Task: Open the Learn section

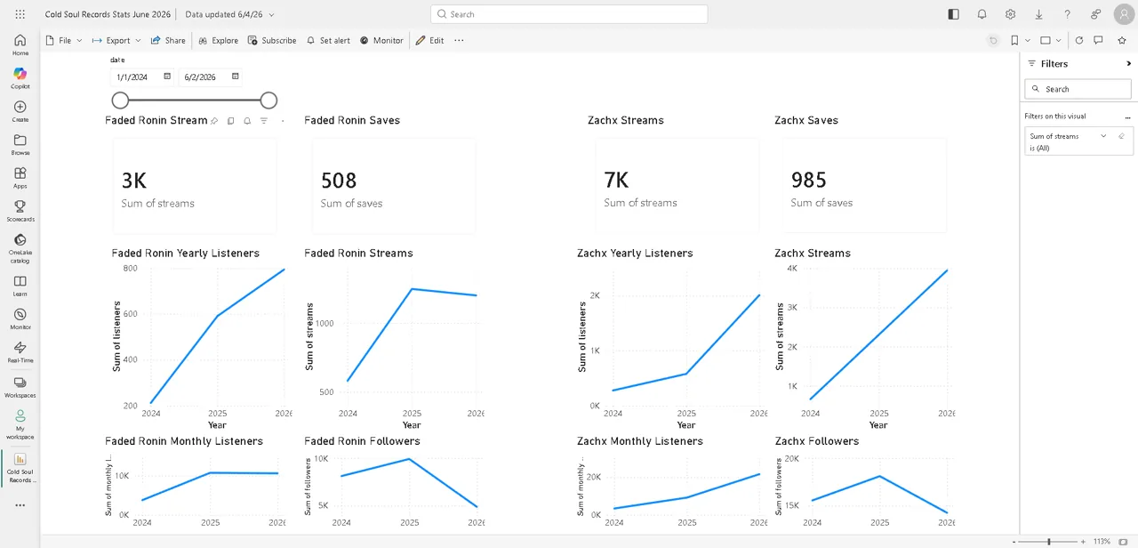Action: pyautogui.click(x=20, y=286)
